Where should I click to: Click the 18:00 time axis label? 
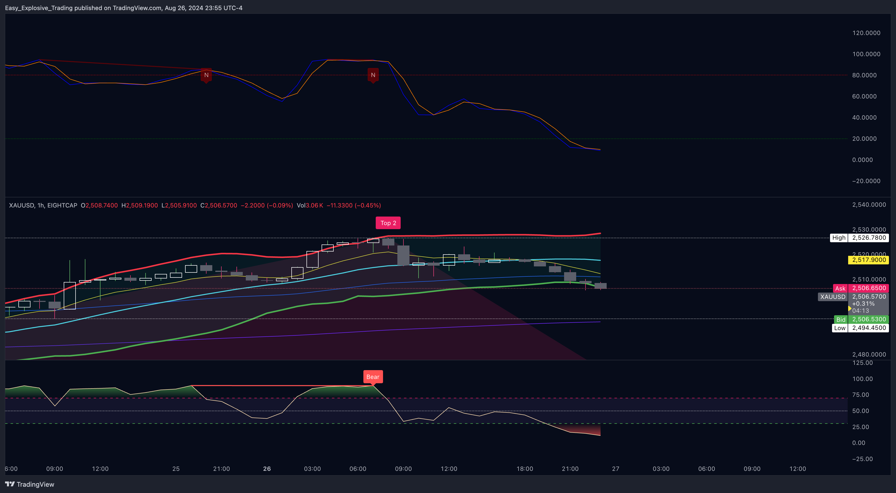(x=525, y=469)
